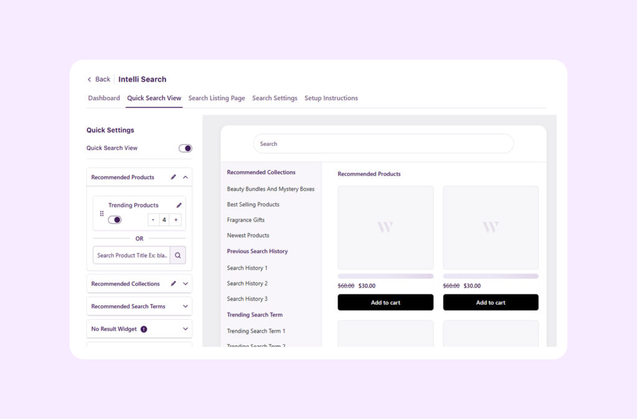Select the back arrow next to Back

89,79
